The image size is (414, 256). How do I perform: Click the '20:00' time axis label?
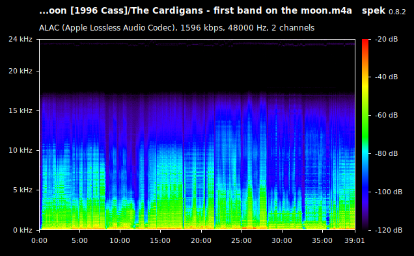click(201, 240)
